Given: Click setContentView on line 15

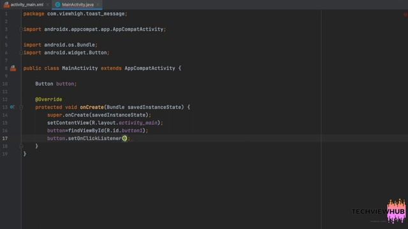Looking at the screenshot, I should coord(68,123).
